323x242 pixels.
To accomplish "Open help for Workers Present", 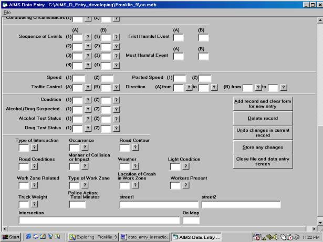I will click(x=186, y=185).
